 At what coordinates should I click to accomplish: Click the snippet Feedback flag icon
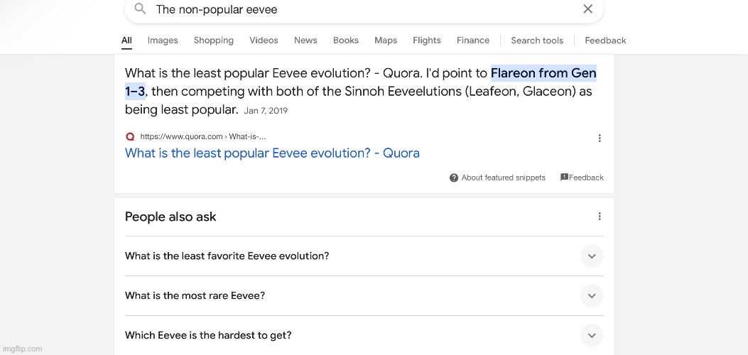[564, 177]
